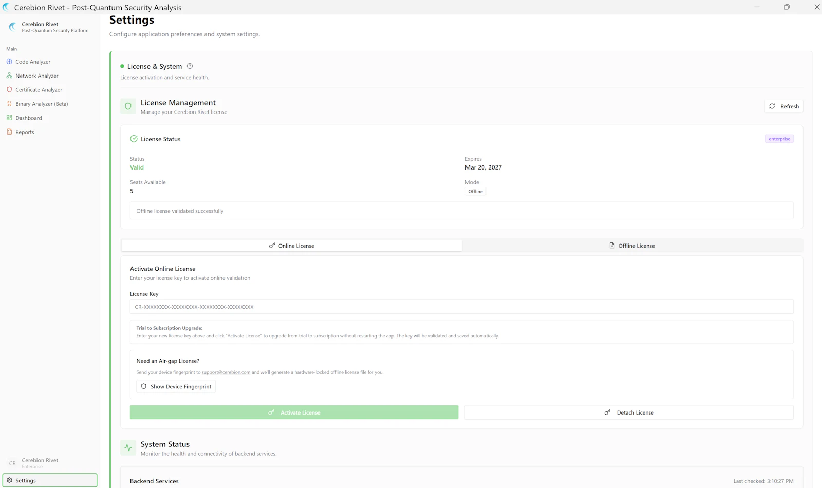Image resolution: width=822 pixels, height=488 pixels.
Task: Click the System Status pulse icon
Action: pos(128,447)
